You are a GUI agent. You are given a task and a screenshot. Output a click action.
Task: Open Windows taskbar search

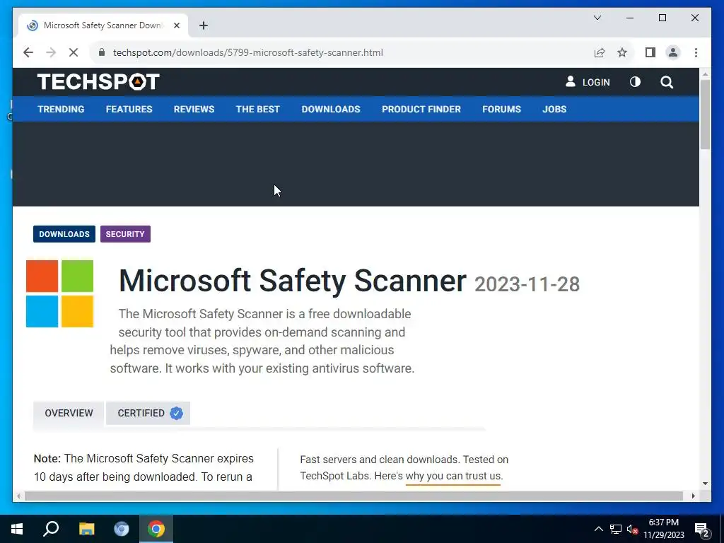point(51,529)
